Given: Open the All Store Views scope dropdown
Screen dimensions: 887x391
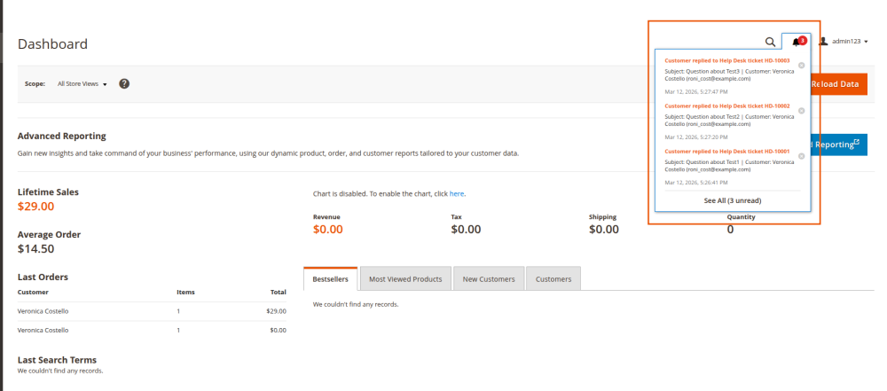Looking at the screenshot, I should point(82,84).
